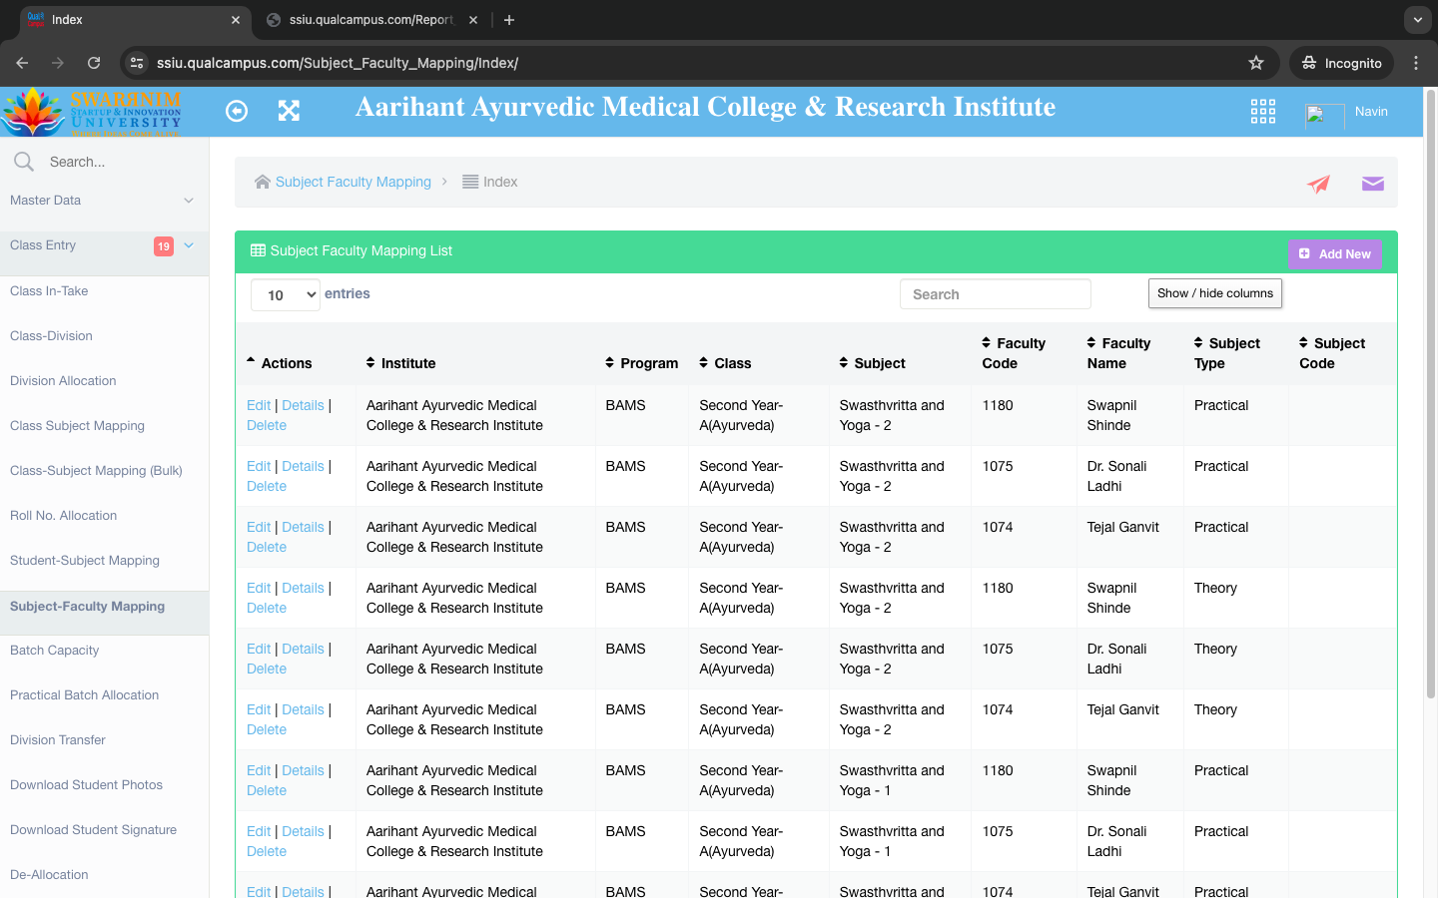This screenshot has width=1438, height=898.
Task: Click the table Search input field
Action: pos(996,294)
